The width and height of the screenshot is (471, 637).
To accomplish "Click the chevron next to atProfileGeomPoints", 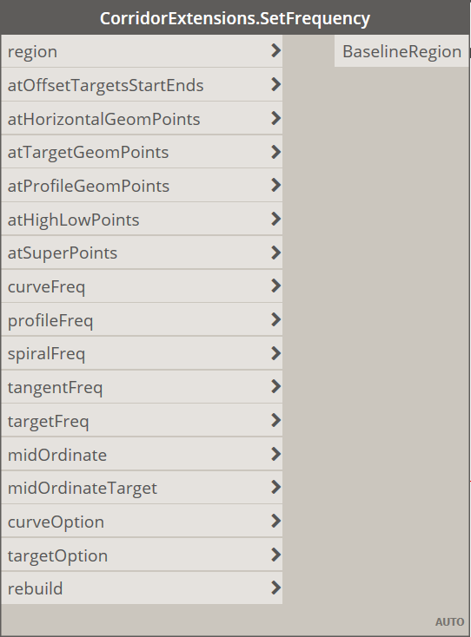I will pyautogui.click(x=275, y=185).
